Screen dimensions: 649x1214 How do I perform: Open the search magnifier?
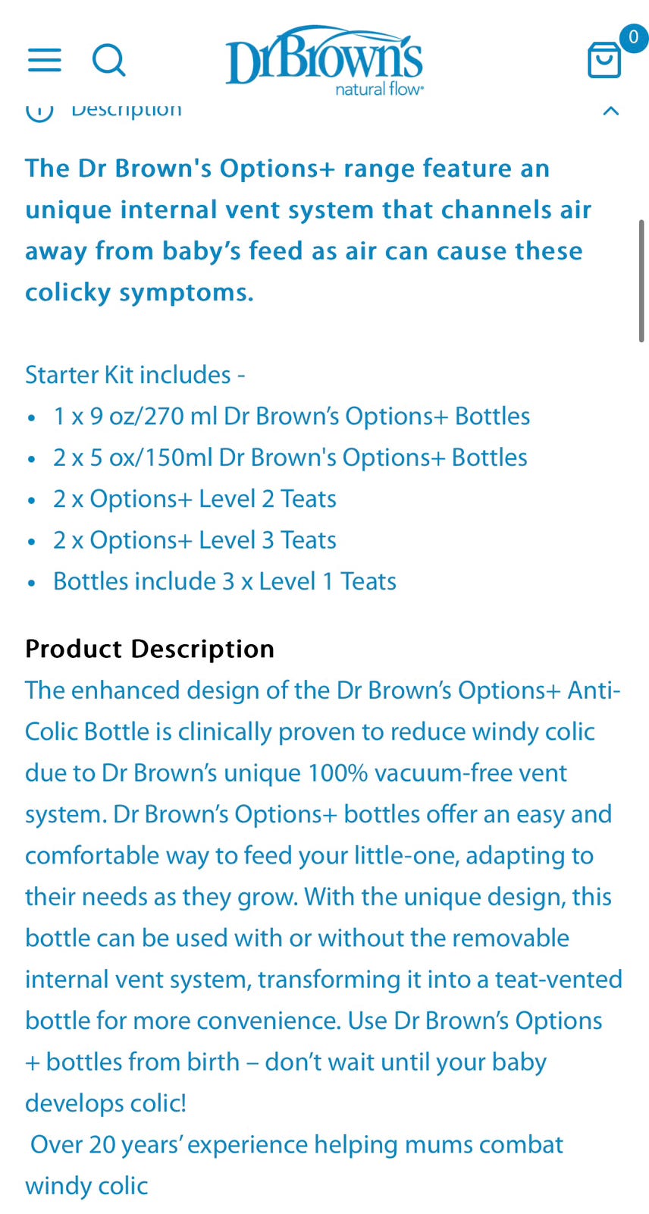(109, 59)
